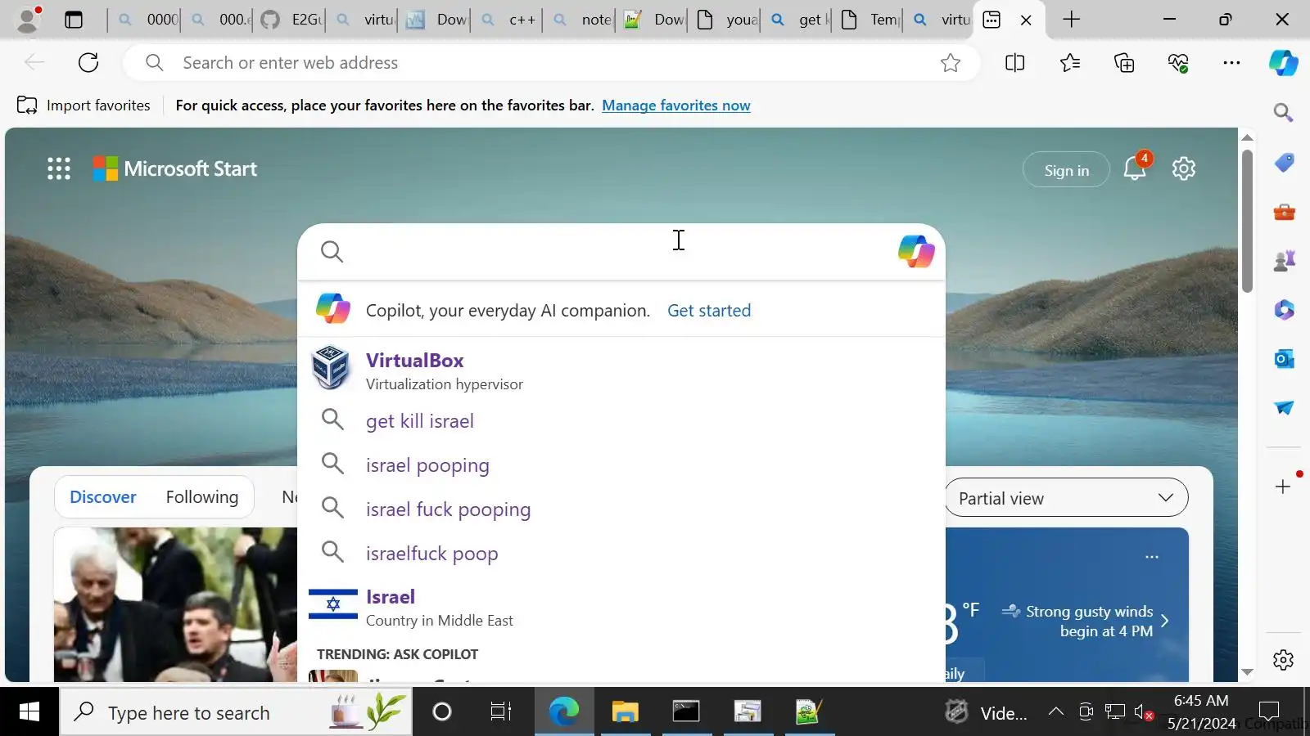The image size is (1310, 736).
Task: Open Task View on taskbar
Action: pos(500,712)
